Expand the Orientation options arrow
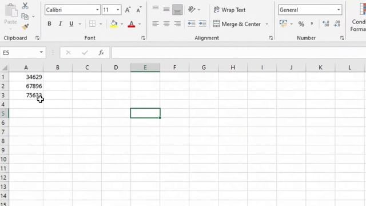Image resolution: width=366 pixels, height=206 pixels. pyautogui.click(x=199, y=10)
